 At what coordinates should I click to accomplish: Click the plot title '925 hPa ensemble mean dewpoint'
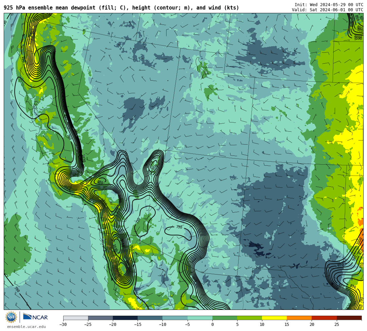[x=121, y=8]
